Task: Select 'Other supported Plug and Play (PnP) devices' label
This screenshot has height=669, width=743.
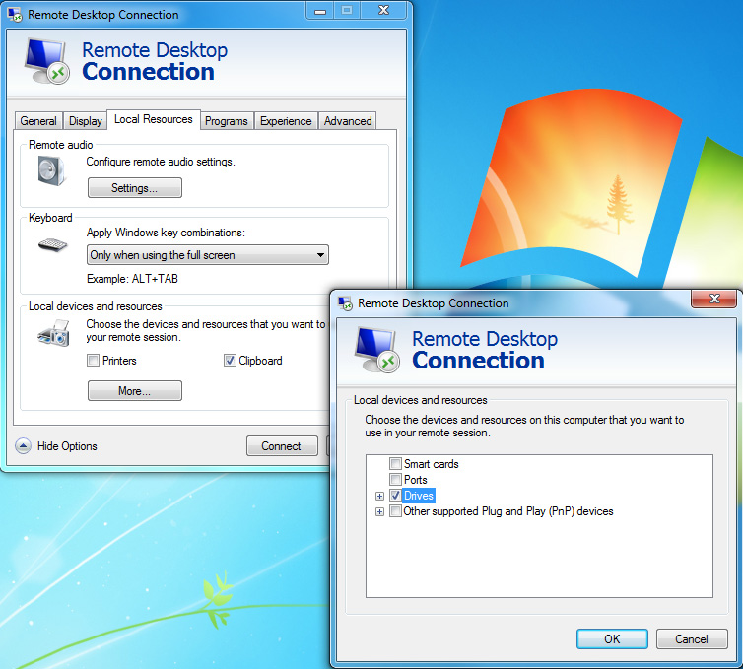Action: tap(507, 511)
